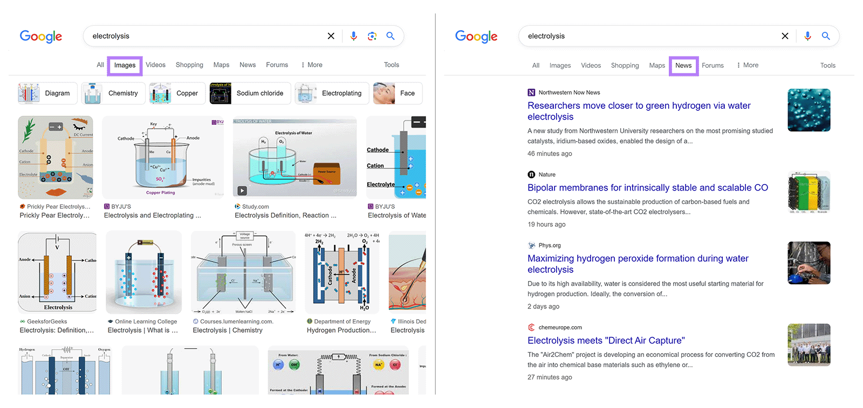
Task: Filter images by Copper chip
Action: click(x=177, y=93)
